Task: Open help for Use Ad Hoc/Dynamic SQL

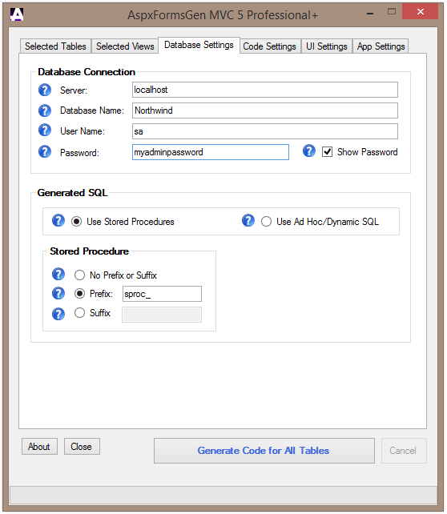Action: coord(248,221)
